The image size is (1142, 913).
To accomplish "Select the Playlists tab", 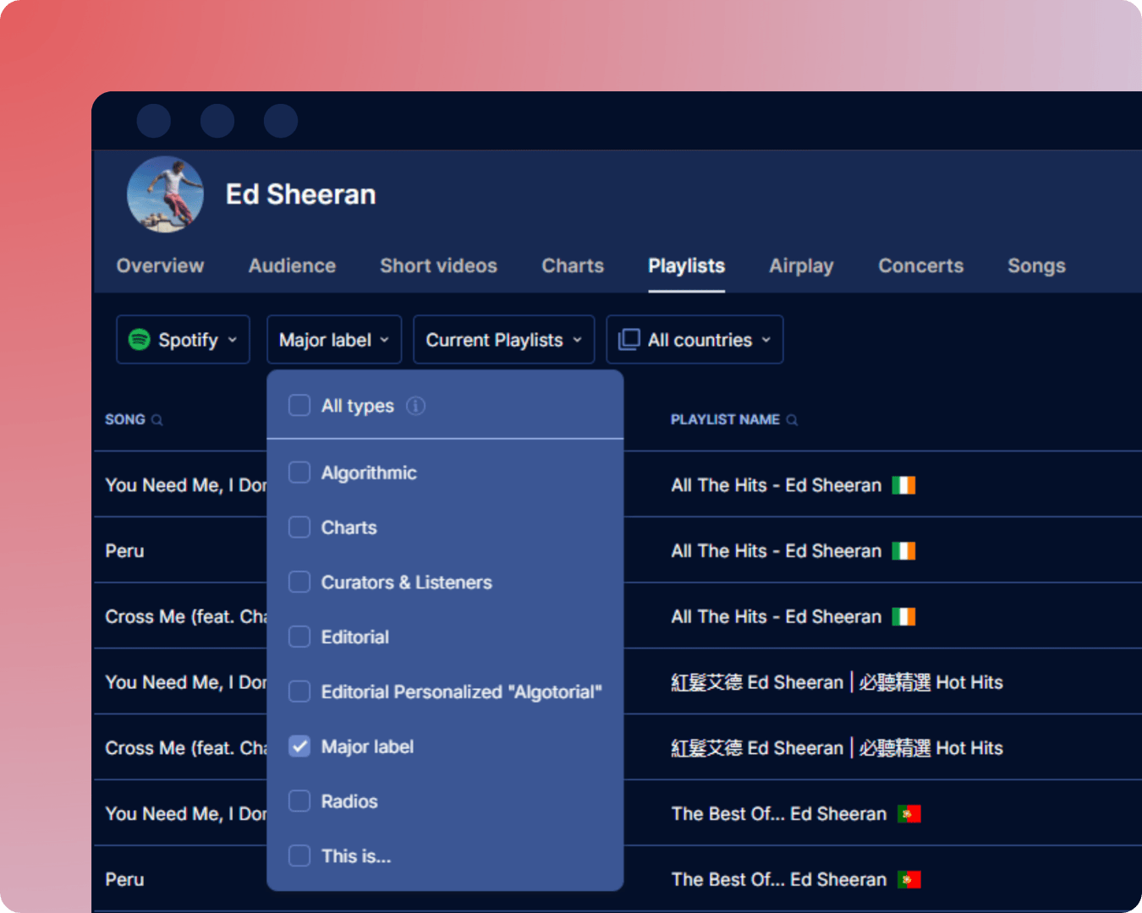I will (x=686, y=265).
